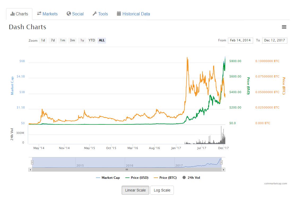Screen dimensions: 304x200
Task: Click the exchange arrows icon beside Markets
Action: (x=39, y=13)
